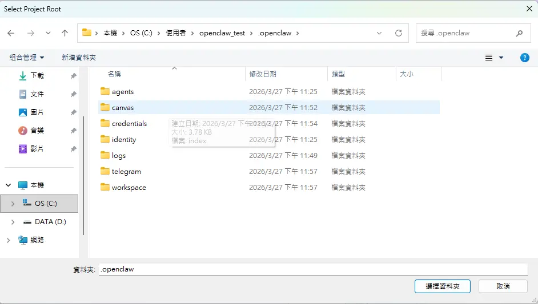Click the search magnifier icon
This screenshot has height=304, width=538.
(519, 33)
